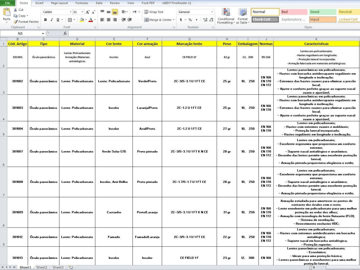Toggle Underline formatting

point(58,20)
